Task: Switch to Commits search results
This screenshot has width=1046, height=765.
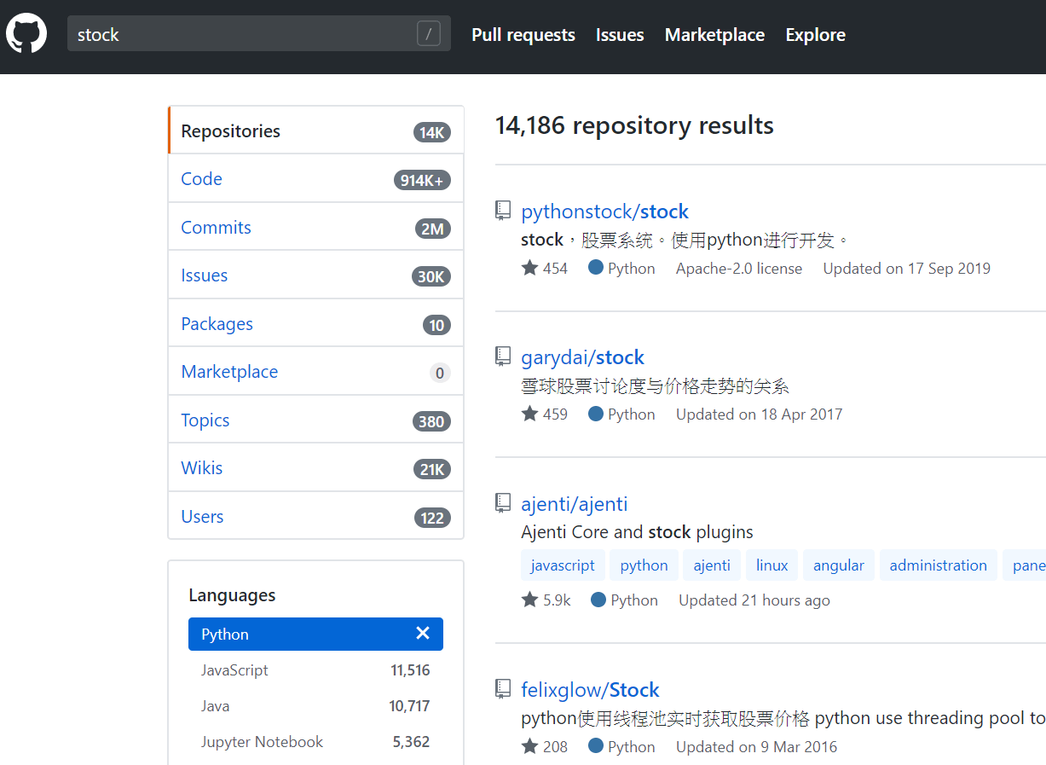Action: (x=316, y=227)
